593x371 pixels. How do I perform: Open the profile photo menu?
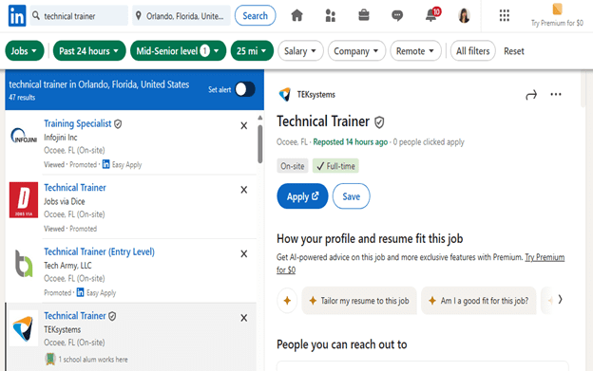click(x=464, y=15)
